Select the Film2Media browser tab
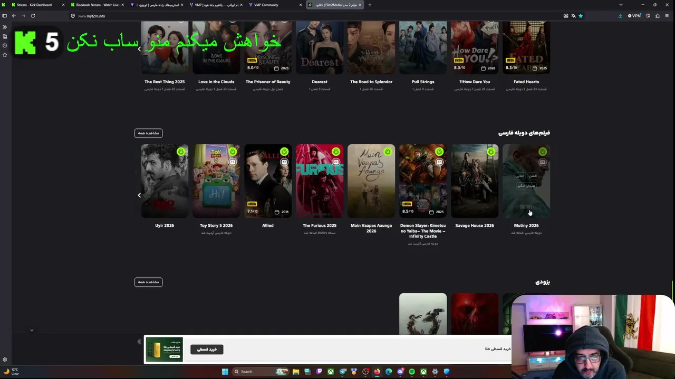675x379 pixels. (335, 5)
